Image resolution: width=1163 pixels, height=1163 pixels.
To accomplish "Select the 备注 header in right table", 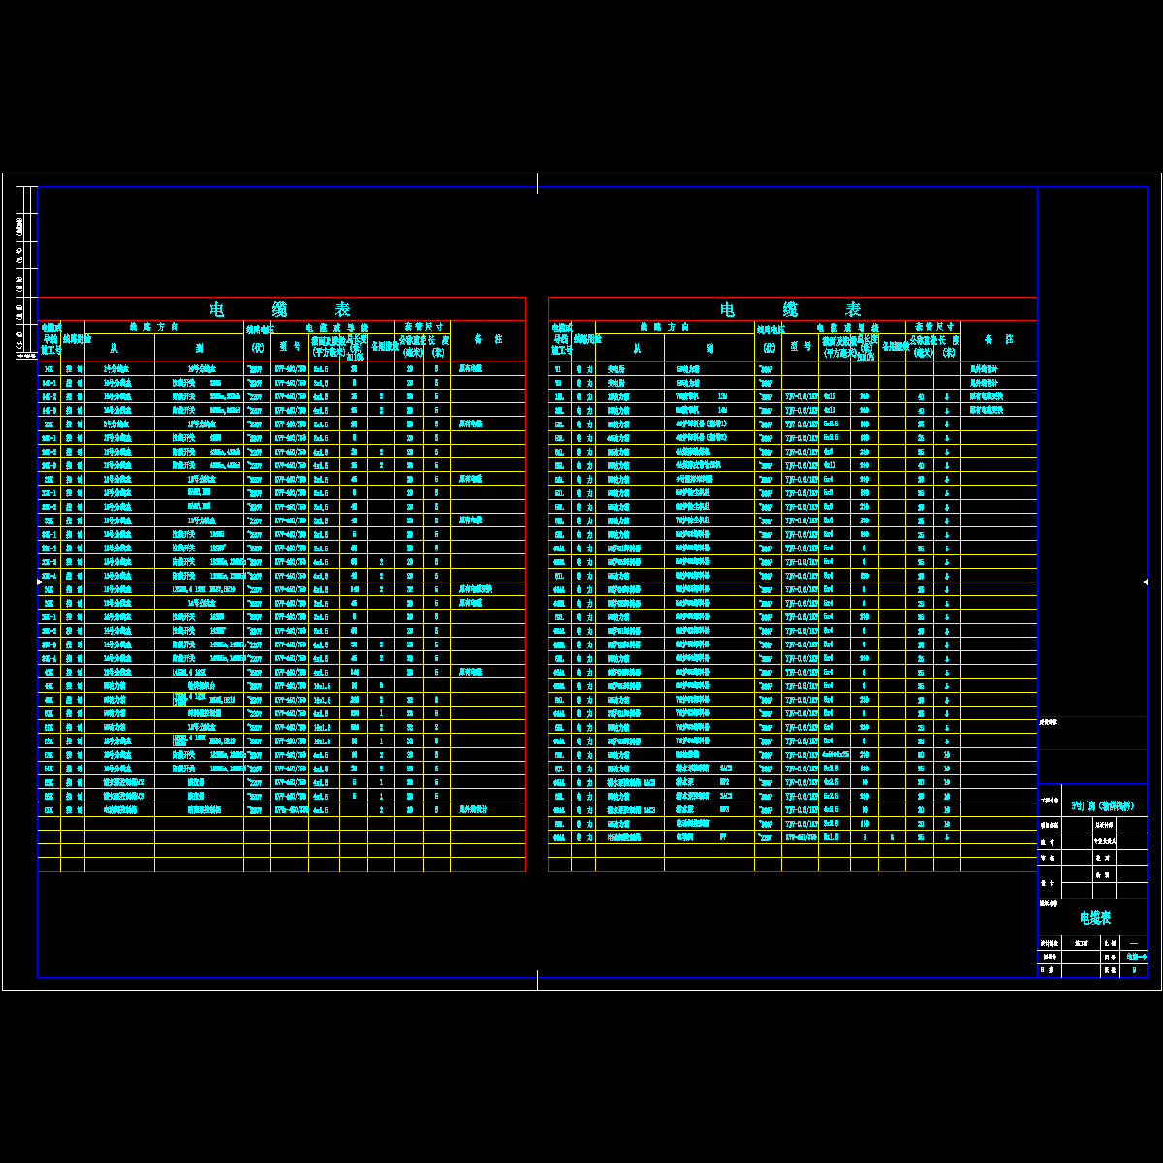I will [x=999, y=339].
